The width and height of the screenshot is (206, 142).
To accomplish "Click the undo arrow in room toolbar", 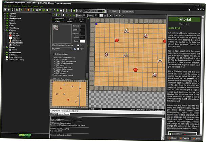I will [x=59, y=15].
